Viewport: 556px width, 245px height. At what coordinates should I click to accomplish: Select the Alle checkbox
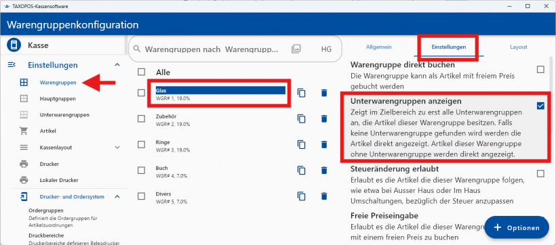pyautogui.click(x=142, y=72)
